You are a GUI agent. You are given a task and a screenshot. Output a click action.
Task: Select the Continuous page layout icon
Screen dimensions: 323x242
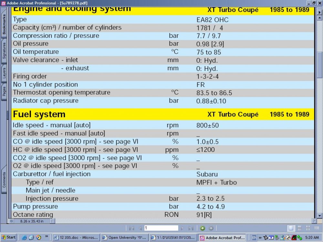299,228
